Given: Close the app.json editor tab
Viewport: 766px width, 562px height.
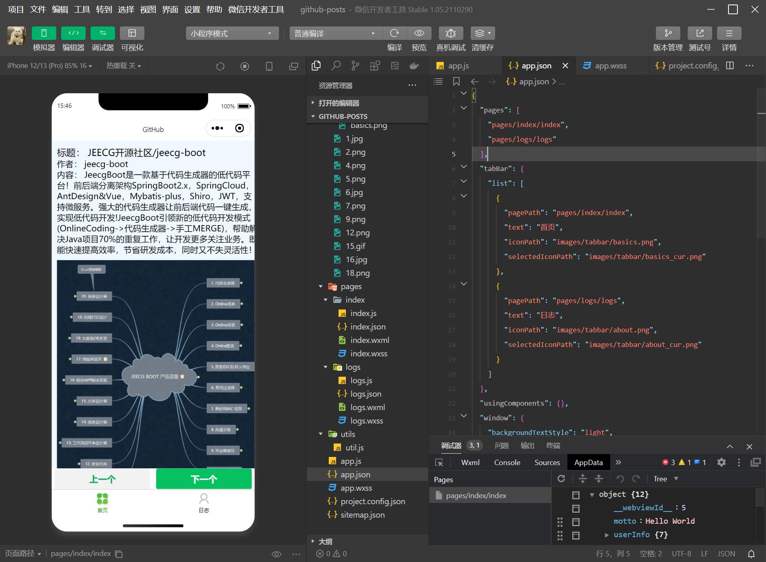Looking at the screenshot, I should pos(565,66).
